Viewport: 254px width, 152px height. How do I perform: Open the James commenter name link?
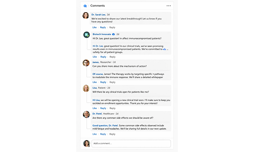coord(96,62)
